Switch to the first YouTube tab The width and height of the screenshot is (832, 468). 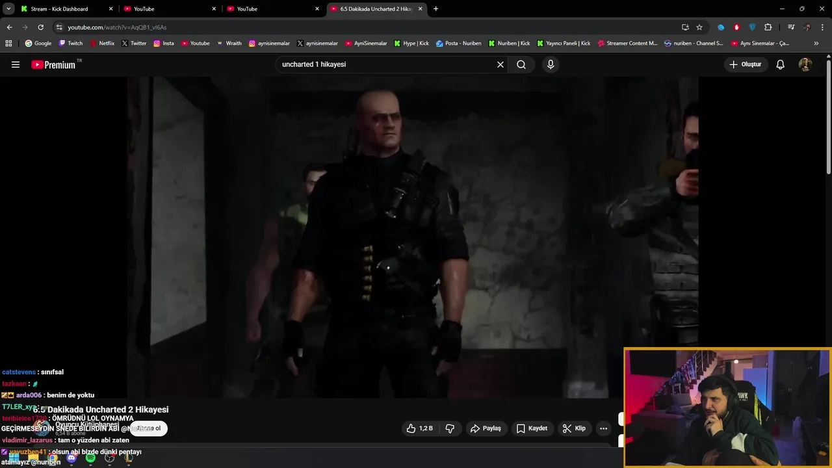170,9
